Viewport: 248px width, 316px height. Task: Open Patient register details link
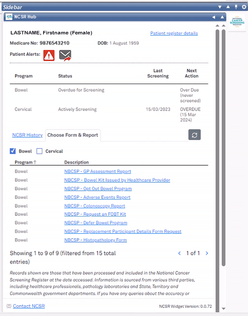(x=174, y=33)
